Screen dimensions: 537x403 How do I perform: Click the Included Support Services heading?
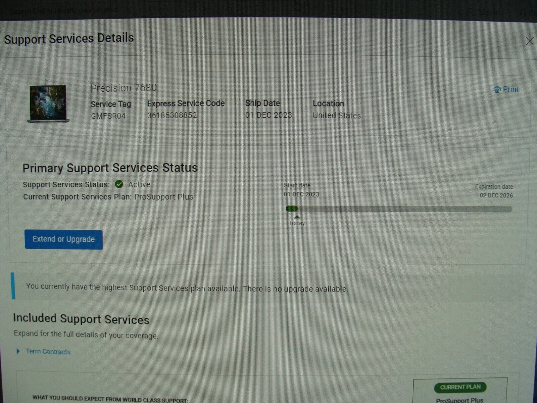[x=81, y=319]
